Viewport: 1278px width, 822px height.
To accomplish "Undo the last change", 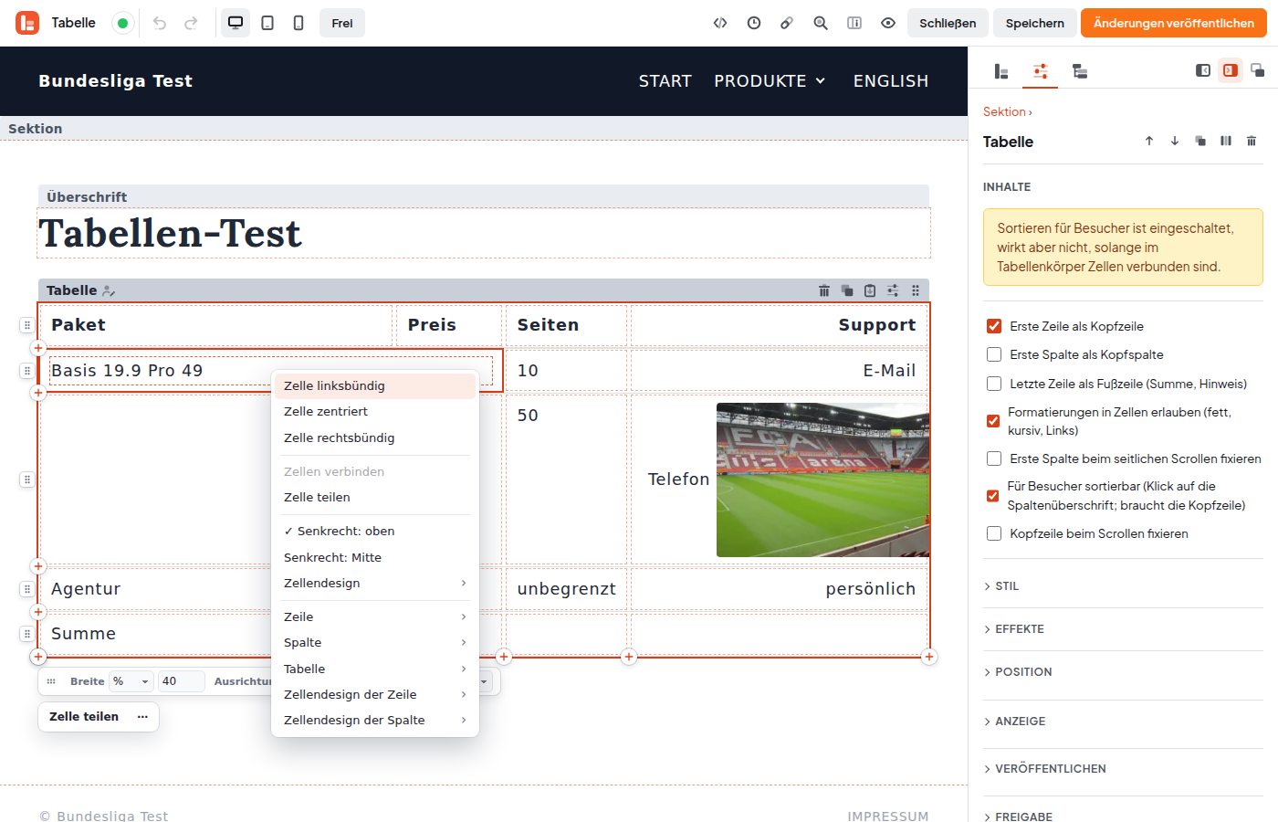I will (x=160, y=23).
